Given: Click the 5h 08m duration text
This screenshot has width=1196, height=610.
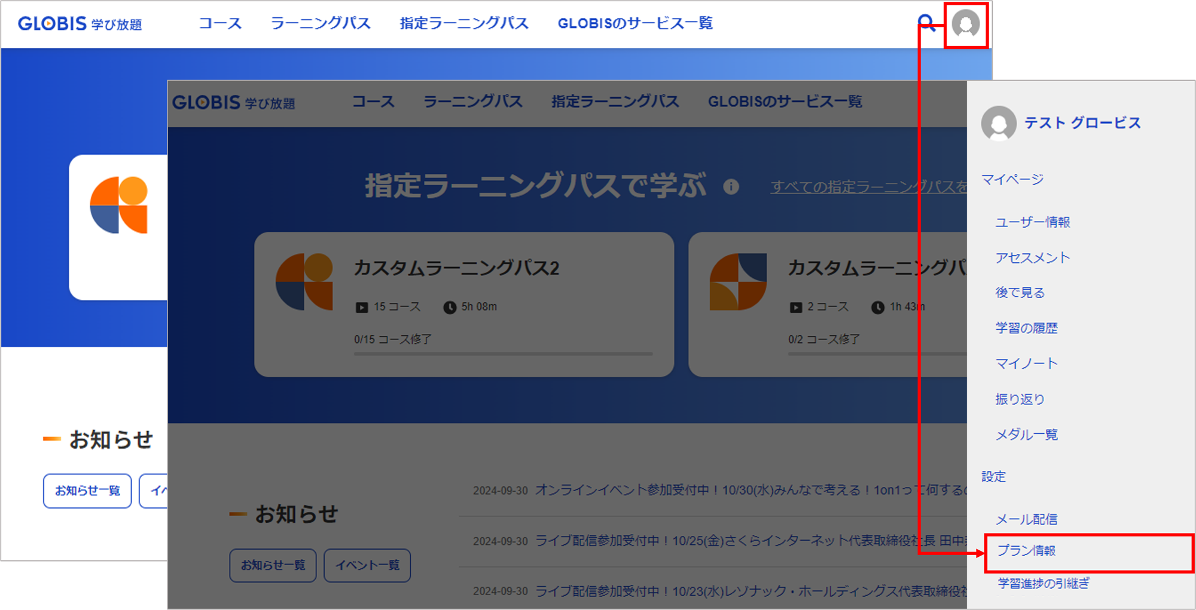Looking at the screenshot, I should pyautogui.click(x=479, y=307).
